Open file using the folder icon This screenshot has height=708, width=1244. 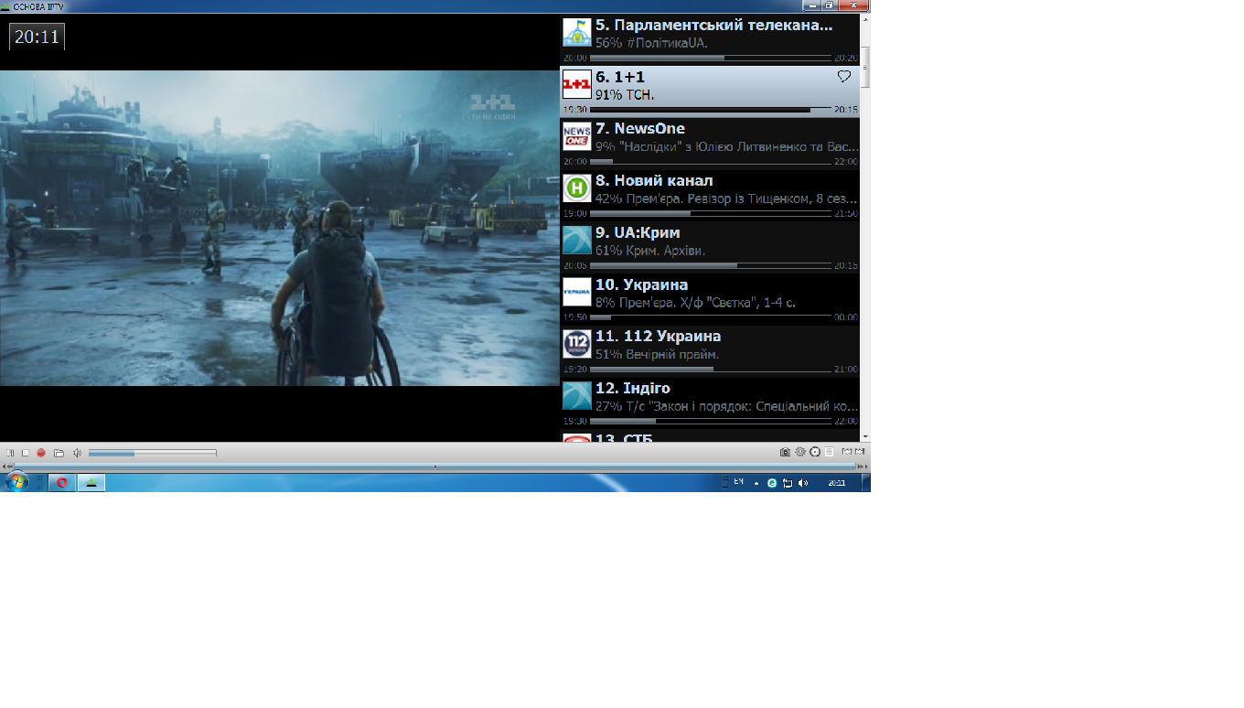click(59, 453)
